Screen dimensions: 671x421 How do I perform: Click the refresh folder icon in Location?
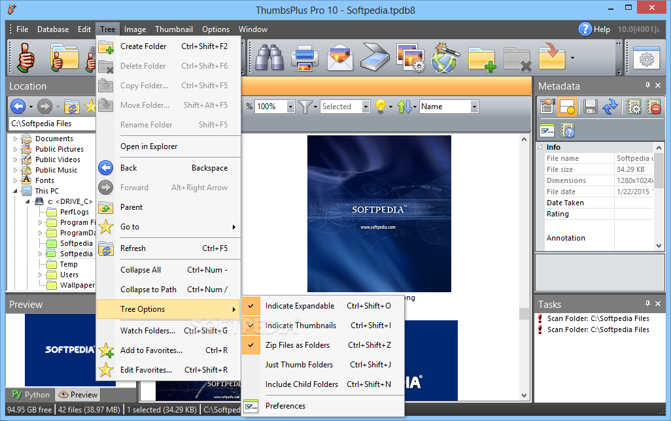[x=71, y=107]
